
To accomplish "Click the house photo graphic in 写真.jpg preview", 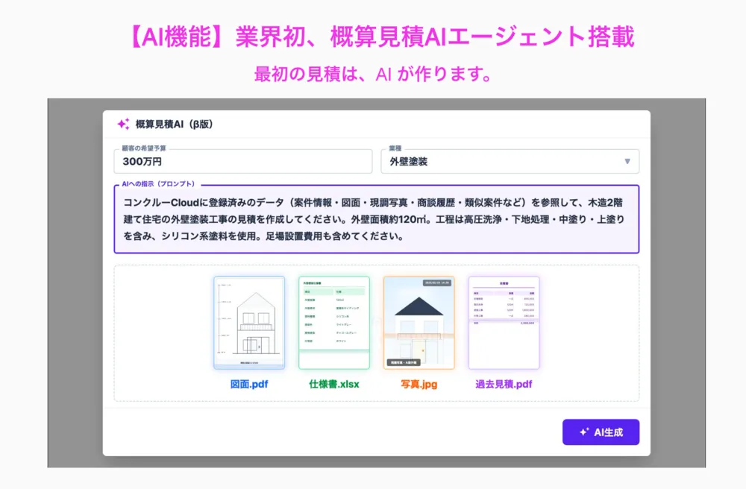I will pos(418,321).
